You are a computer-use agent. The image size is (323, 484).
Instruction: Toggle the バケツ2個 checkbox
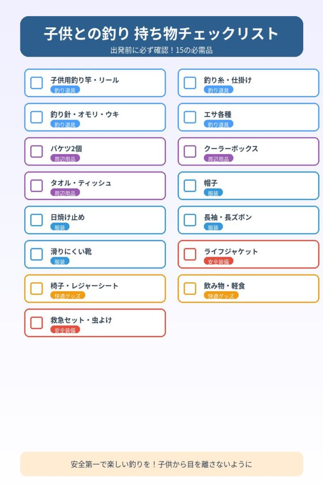point(36,151)
